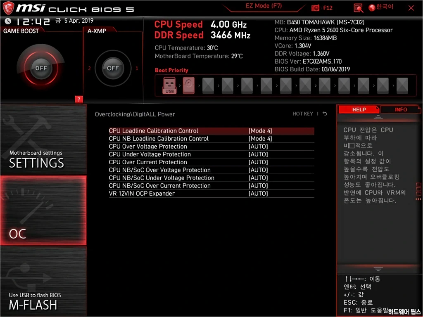Click the 5 Apr, 2019 date

[79, 21]
